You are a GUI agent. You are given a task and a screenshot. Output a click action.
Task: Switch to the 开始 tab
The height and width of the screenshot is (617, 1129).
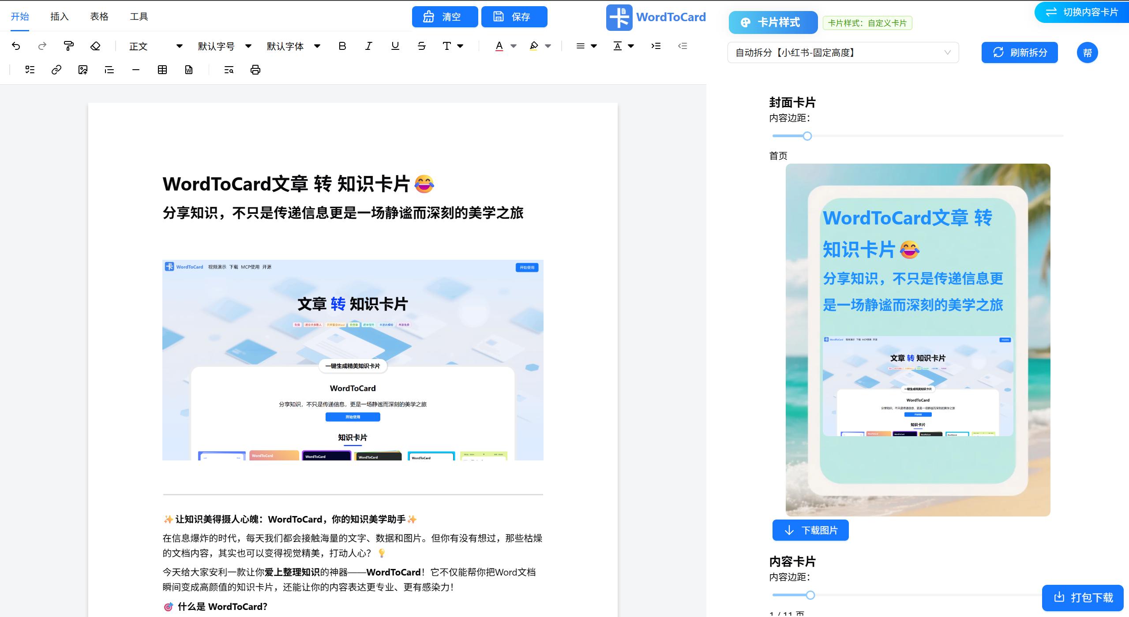click(20, 17)
